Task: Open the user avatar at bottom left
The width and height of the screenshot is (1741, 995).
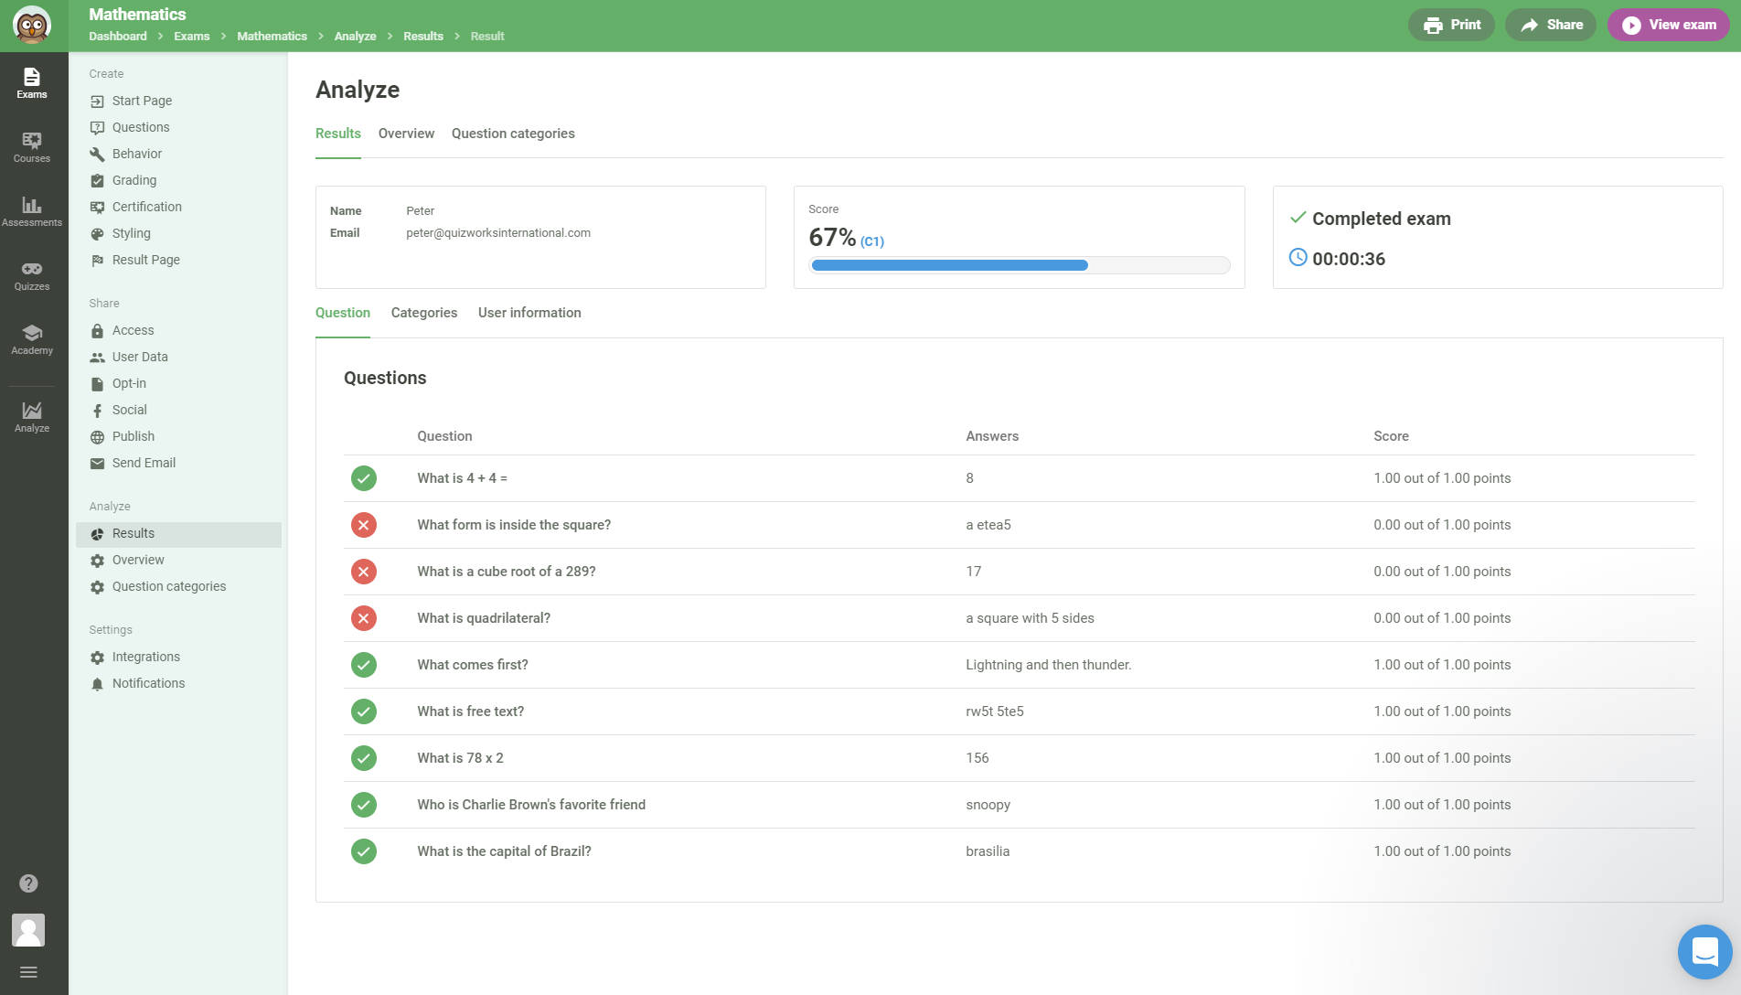Action: coord(28,930)
